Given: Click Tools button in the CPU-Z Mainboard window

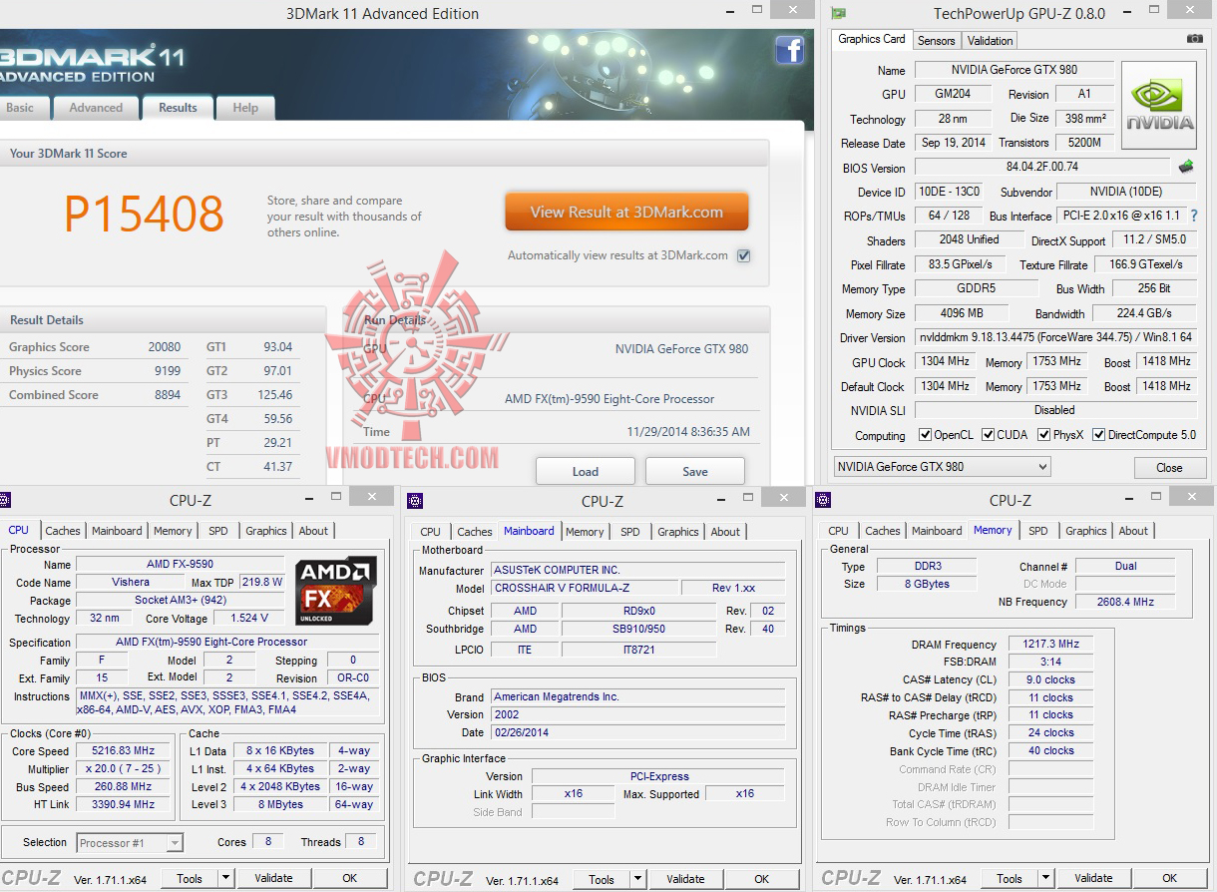Looking at the screenshot, I should (x=602, y=879).
